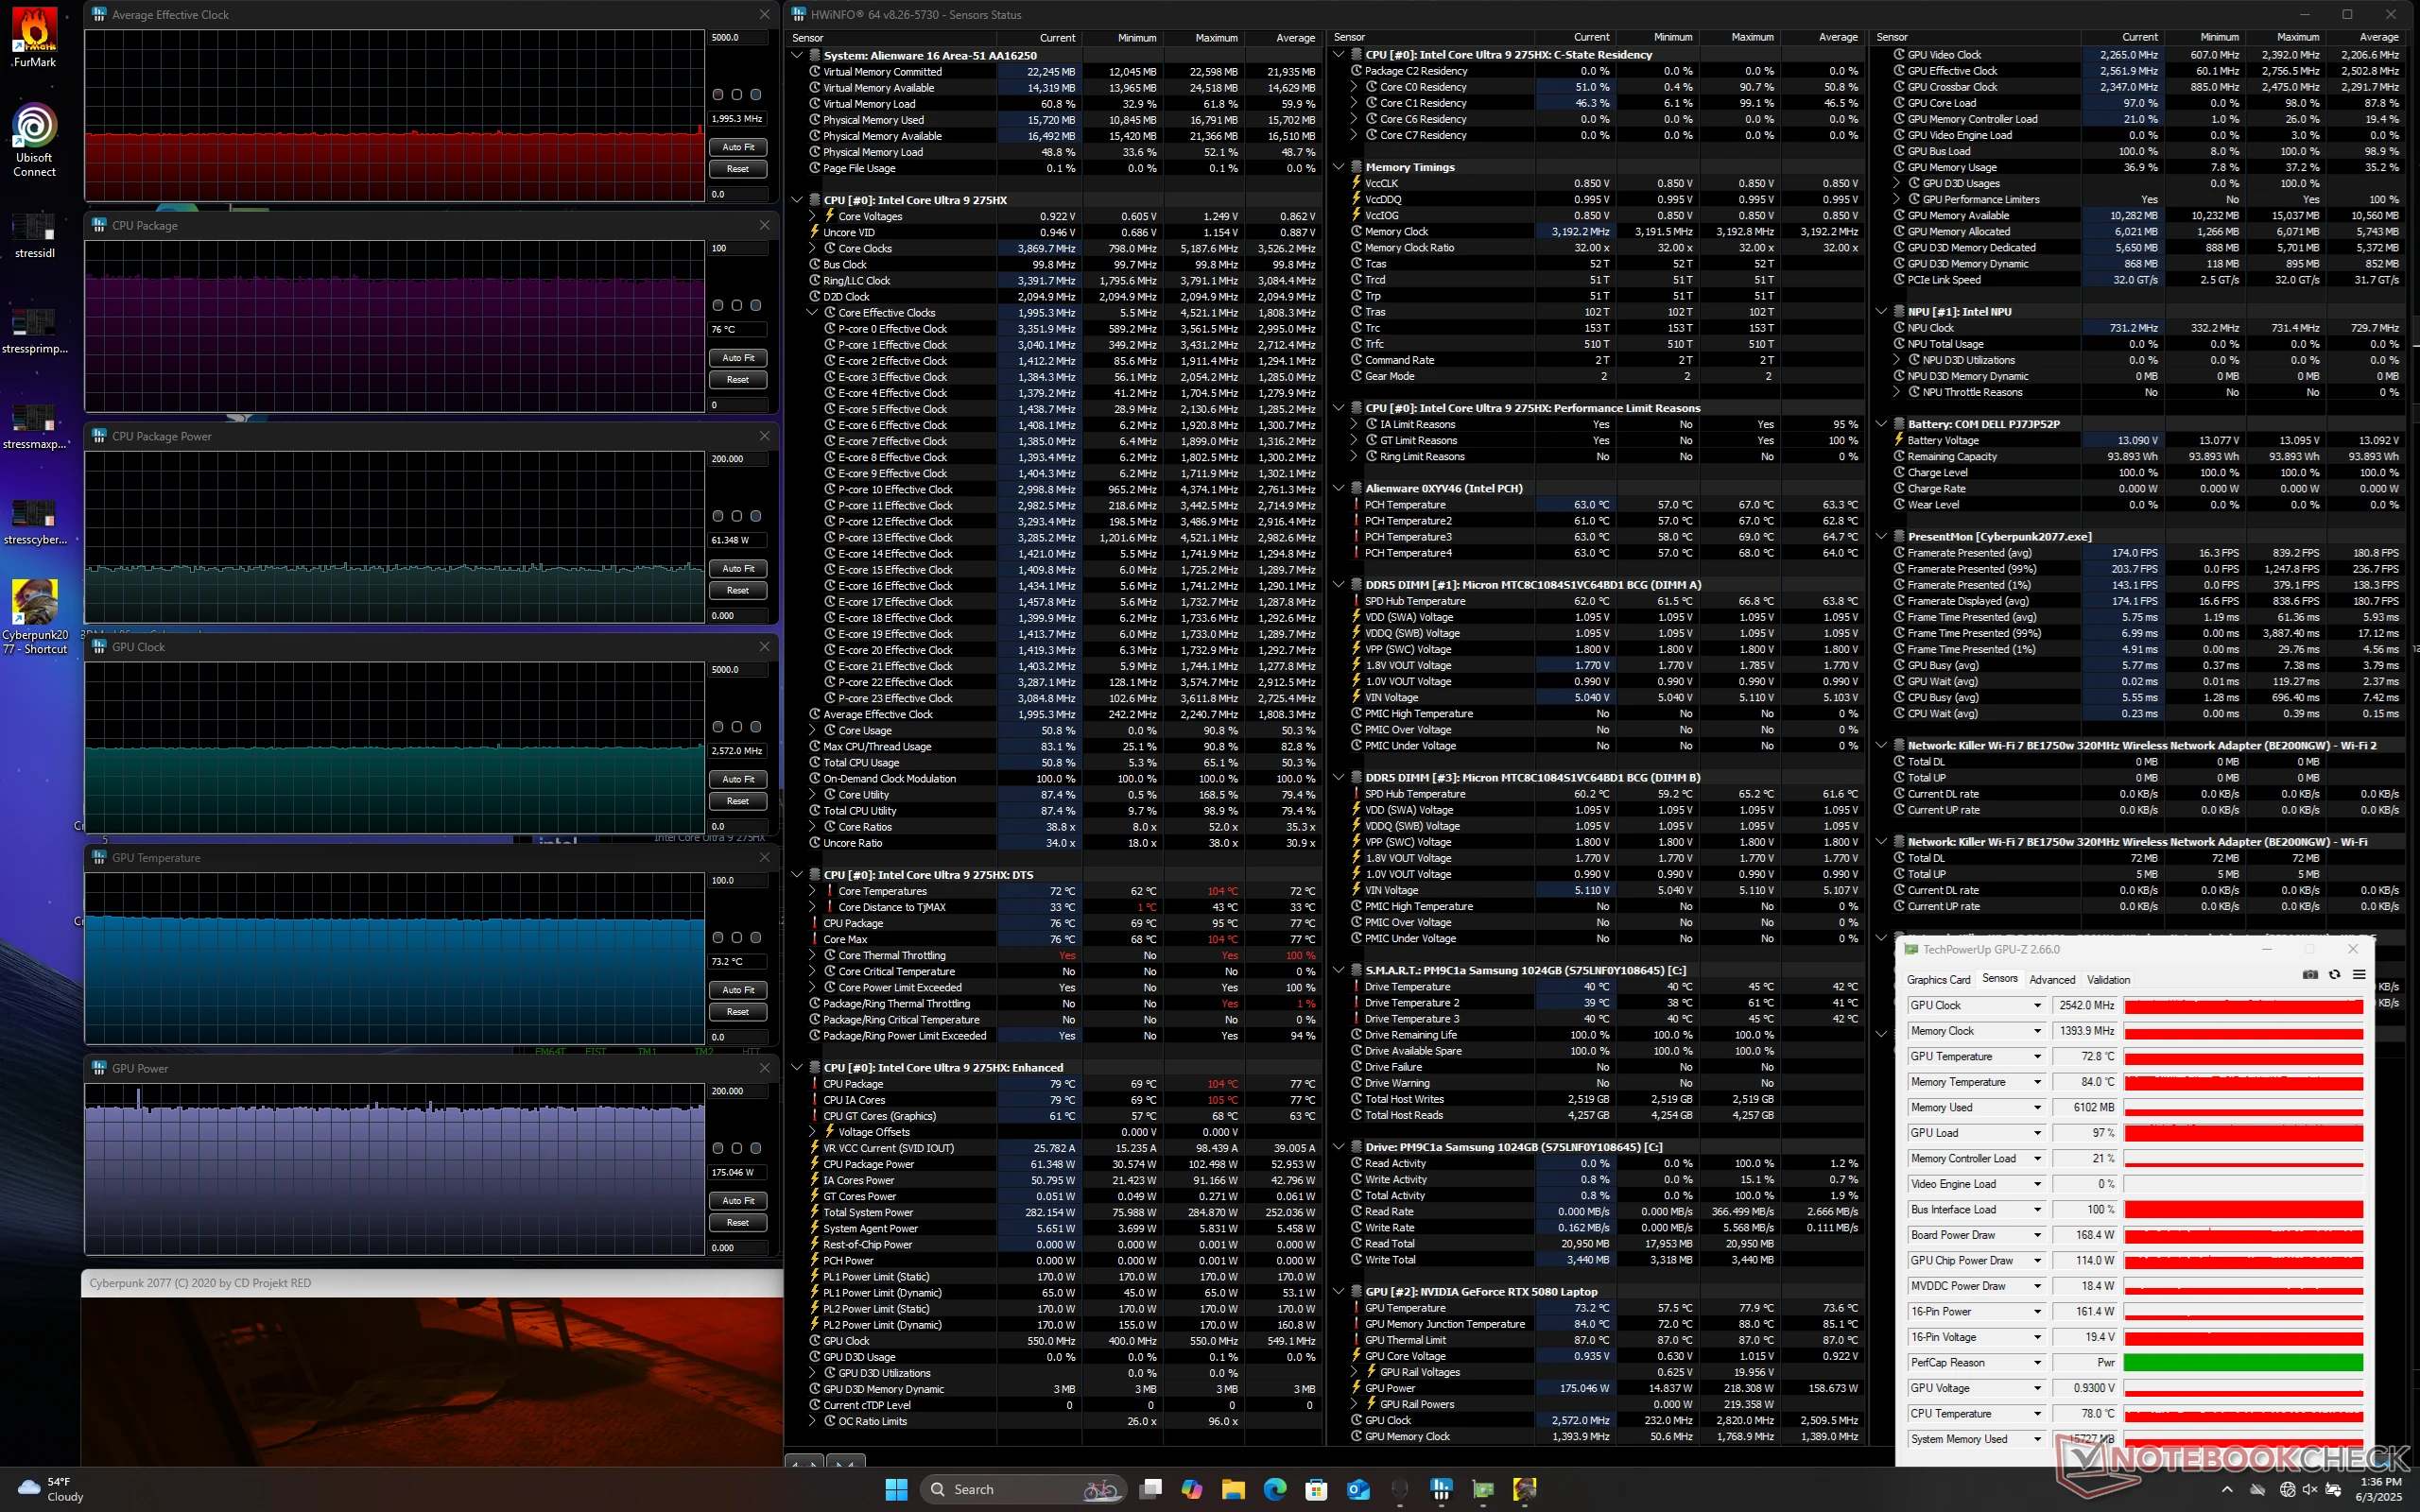Click Auto Fit on the GPU Temperature graph
Image resolution: width=2420 pixels, height=1512 pixels.
737,989
